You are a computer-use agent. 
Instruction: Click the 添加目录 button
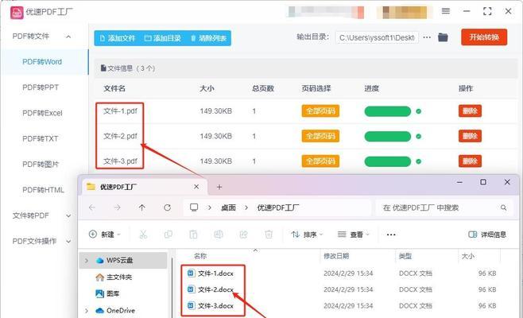pyautogui.click(x=163, y=38)
